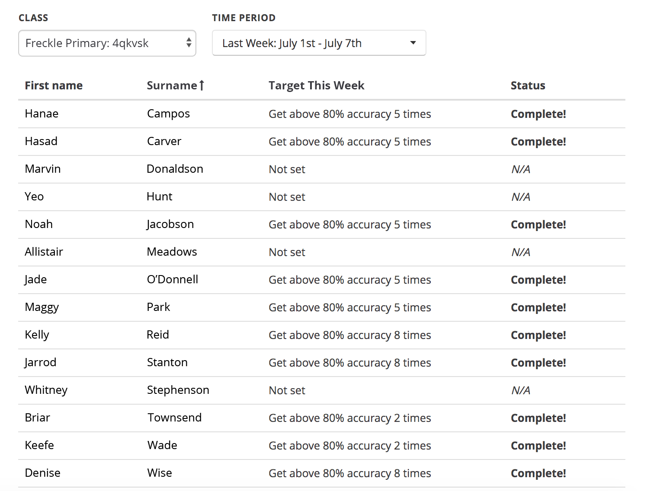Viewport: 647px width, 491px height.
Task: Click Complete! status for Jade O'Donnell
Action: [x=538, y=280]
